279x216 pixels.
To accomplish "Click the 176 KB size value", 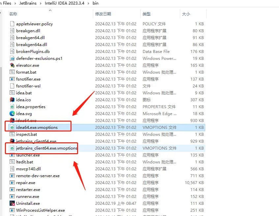I will click(197, 52).
